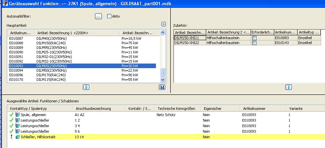325x148 pixels.
Task: Click the double down-arrow button below Hauptartikel
Action: [x=162, y=87]
